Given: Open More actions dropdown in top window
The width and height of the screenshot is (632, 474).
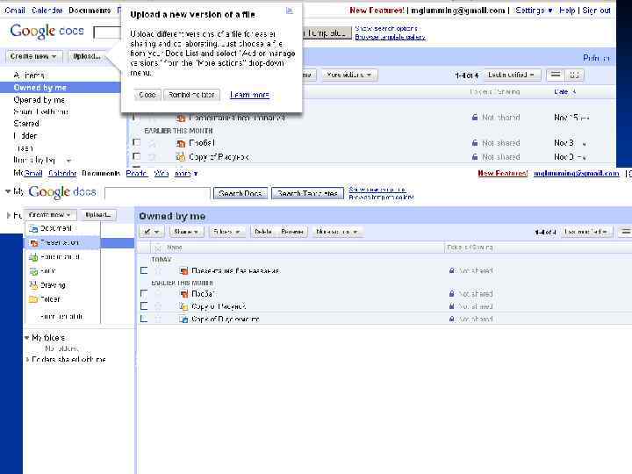Looking at the screenshot, I should [x=349, y=75].
